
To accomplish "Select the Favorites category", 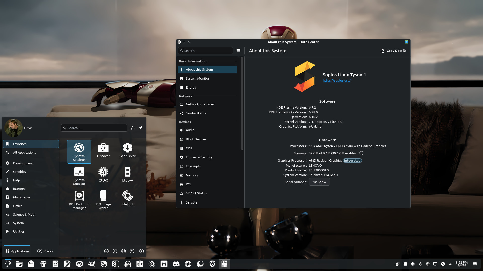I will (x=31, y=144).
